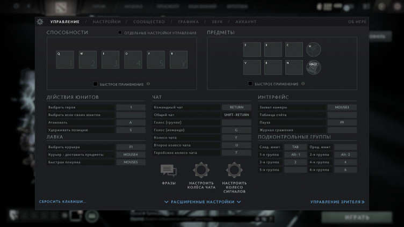Click the Атаковать keybind field
The width and height of the screenshot is (404, 227).
pyautogui.click(x=131, y=122)
